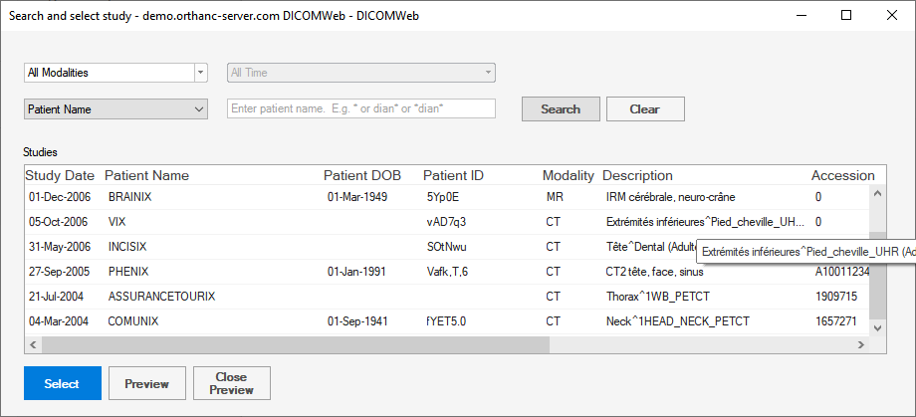916x417 pixels.
Task: Click the horizontal scroll right arrow
Action: [x=861, y=344]
